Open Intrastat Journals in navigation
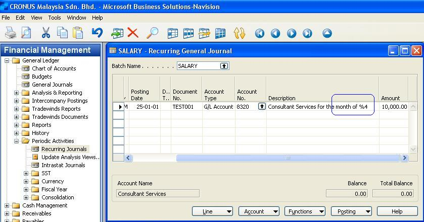The width and height of the screenshot is (424, 222). pos(63,165)
